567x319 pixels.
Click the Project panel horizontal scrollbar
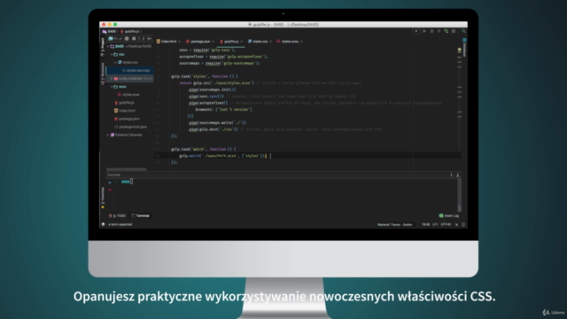(x=126, y=169)
